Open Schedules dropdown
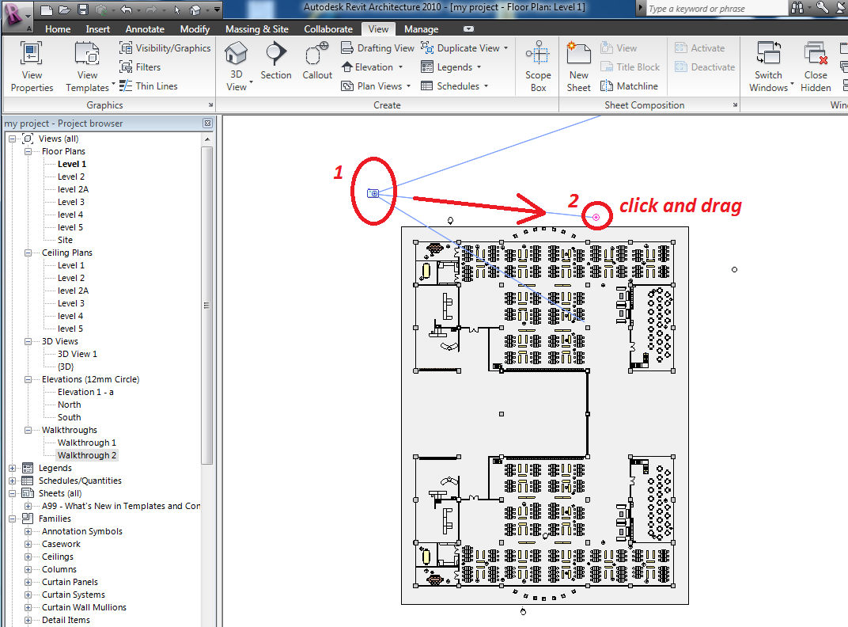This screenshot has width=848, height=627. pyautogui.click(x=454, y=86)
